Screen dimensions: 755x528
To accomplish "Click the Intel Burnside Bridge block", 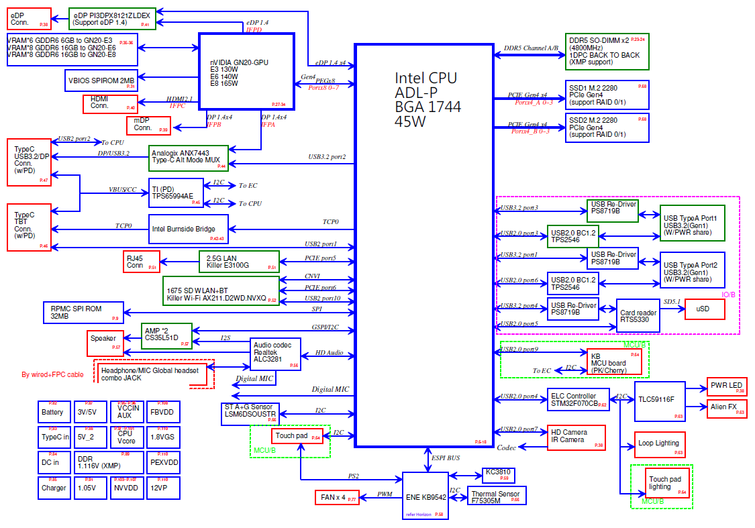I will [189, 229].
